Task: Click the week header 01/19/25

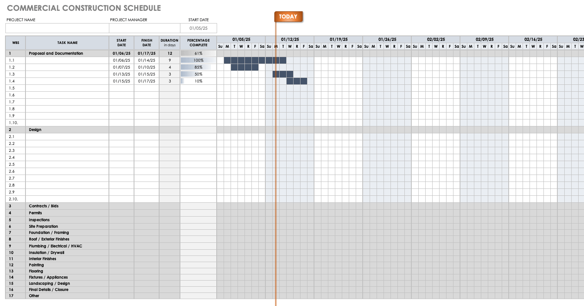Action: click(x=338, y=40)
